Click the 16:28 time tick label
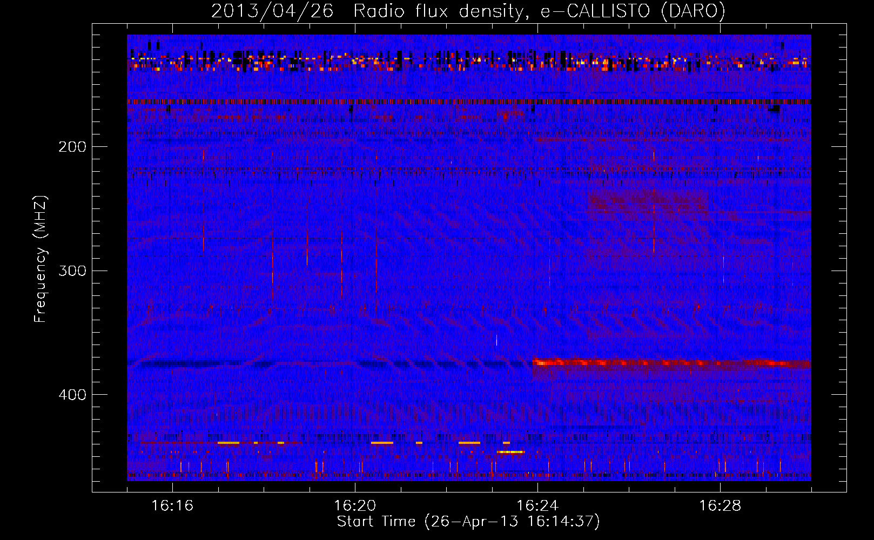 (x=720, y=506)
